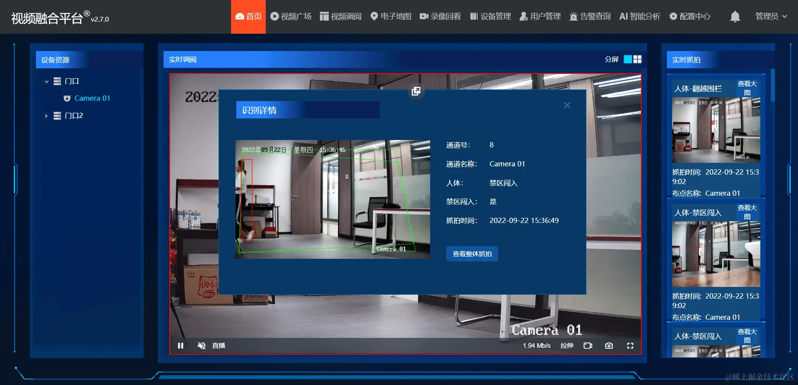Image resolution: width=798 pixels, height=385 pixels.
Task: Open the 配置中心 settings page
Action: pyautogui.click(x=690, y=16)
